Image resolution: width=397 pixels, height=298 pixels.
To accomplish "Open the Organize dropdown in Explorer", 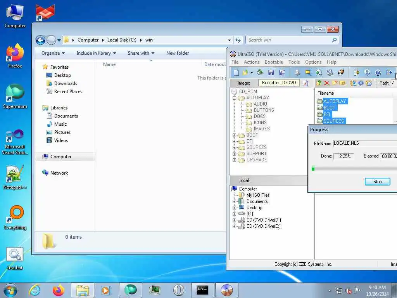I will click(x=53, y=53).
